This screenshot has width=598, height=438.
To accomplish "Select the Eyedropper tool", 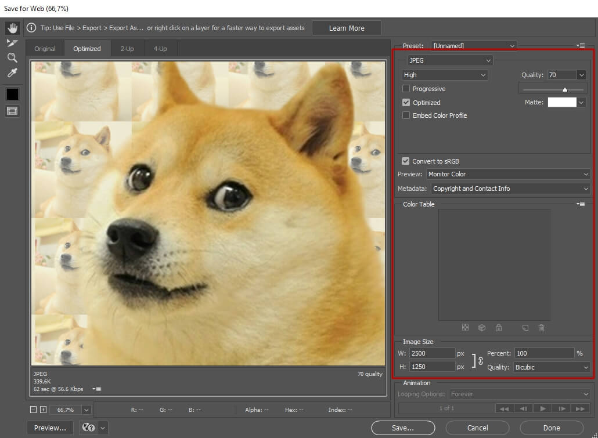I will pyautogui.click(x=12, y=73).
